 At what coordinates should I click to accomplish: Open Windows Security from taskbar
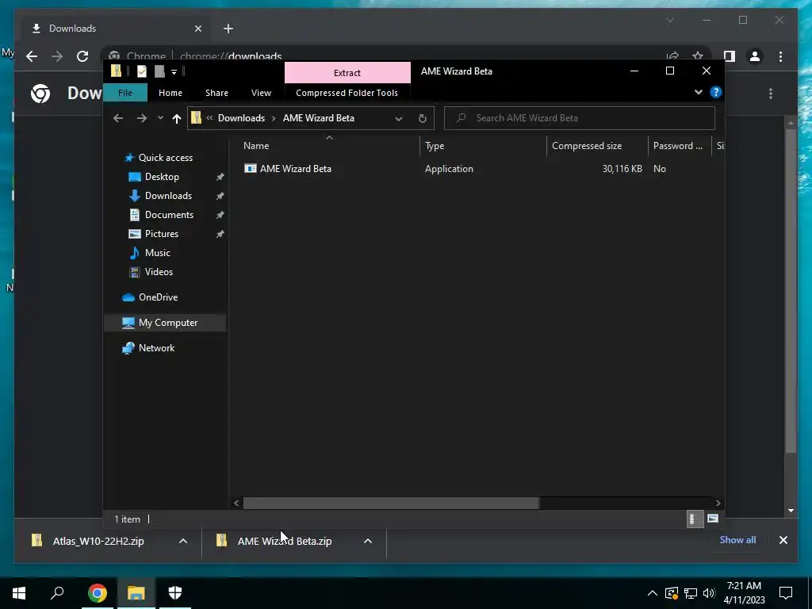(x=175, y=593)
